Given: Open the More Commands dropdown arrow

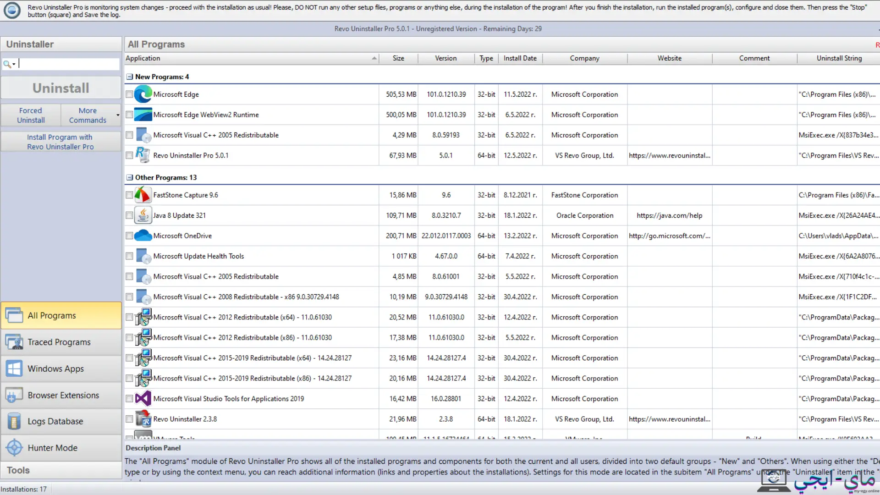Looking at the screenshot, I should 118,115.
